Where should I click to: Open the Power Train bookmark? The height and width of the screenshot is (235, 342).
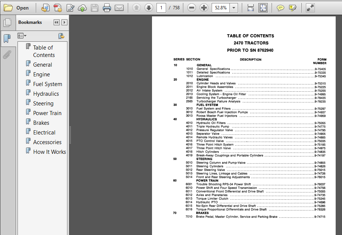pyautogui.click(x=47, y=113)
